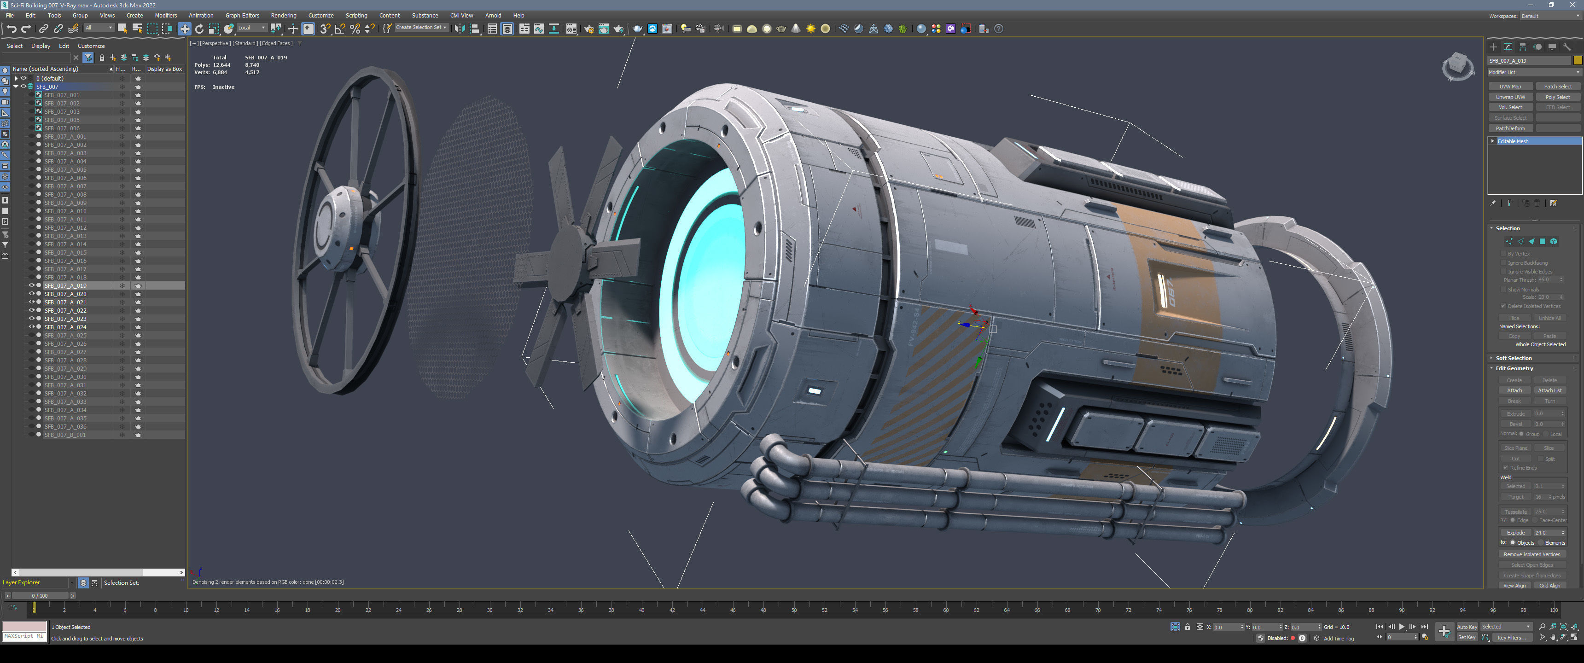1584x663 pixels.
Task: Collapse the SFB_007 layer tree
Action: point(16,87)
